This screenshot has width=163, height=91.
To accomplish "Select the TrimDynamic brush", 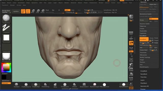I will tap(65, 85).
